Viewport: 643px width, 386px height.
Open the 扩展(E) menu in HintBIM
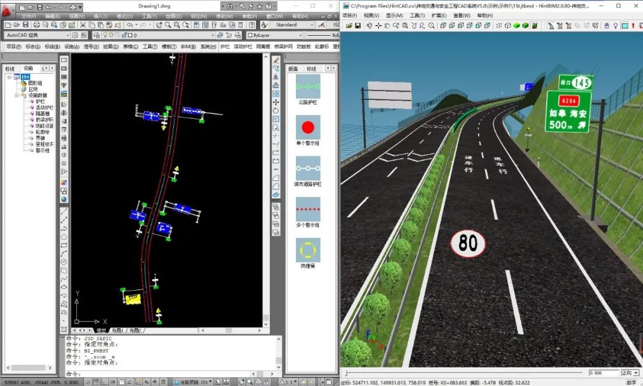tap(439, 15)
